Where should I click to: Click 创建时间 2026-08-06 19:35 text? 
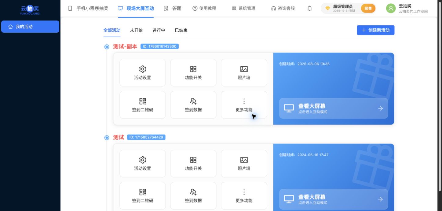tap(304, 64)
